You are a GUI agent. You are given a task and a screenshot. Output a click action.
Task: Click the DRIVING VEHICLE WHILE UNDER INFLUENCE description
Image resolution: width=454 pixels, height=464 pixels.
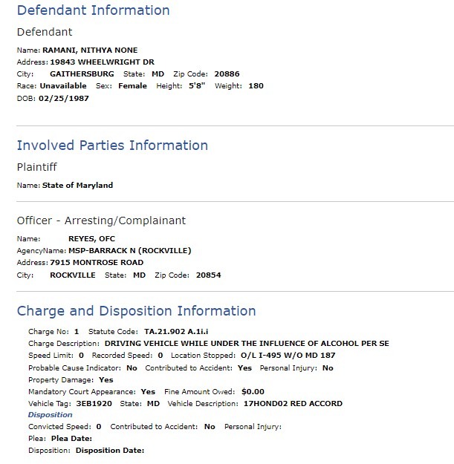(247, 343)
